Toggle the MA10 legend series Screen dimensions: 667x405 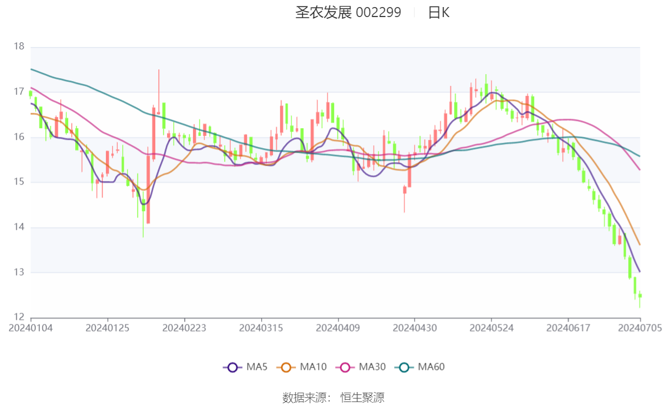click(302, 367)
